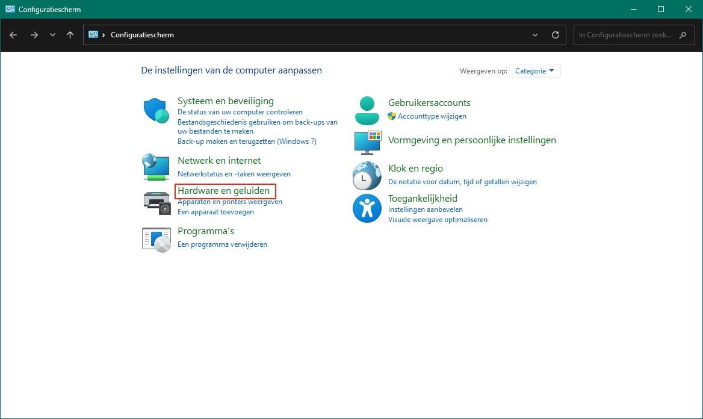703x419 pixels.
Task: Expand the address bar history dropdown
Action: pos(535,35)
